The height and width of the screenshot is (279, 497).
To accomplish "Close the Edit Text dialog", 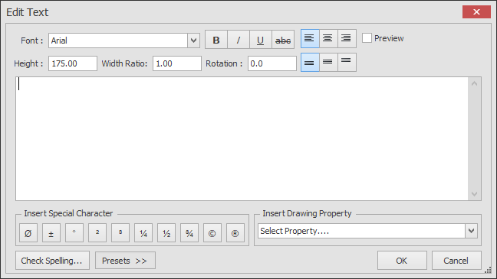I will pos(476,12).
